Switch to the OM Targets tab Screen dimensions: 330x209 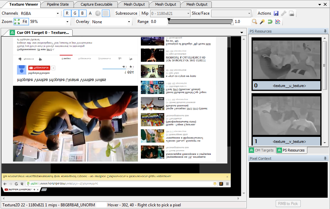[262, 150]
